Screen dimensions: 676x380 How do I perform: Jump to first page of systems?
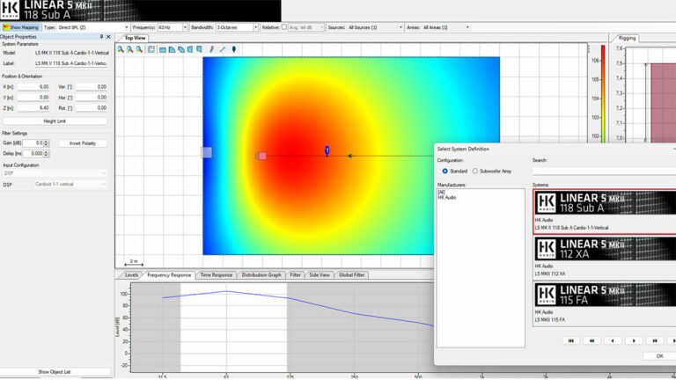pos(570,340)
